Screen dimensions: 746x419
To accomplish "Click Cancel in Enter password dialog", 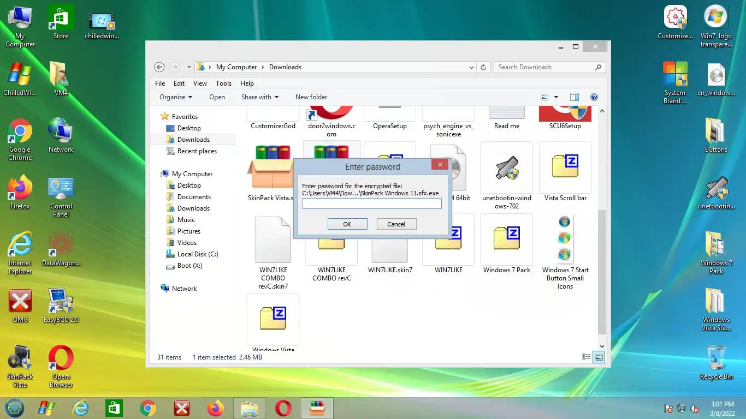I will (396, 224).
